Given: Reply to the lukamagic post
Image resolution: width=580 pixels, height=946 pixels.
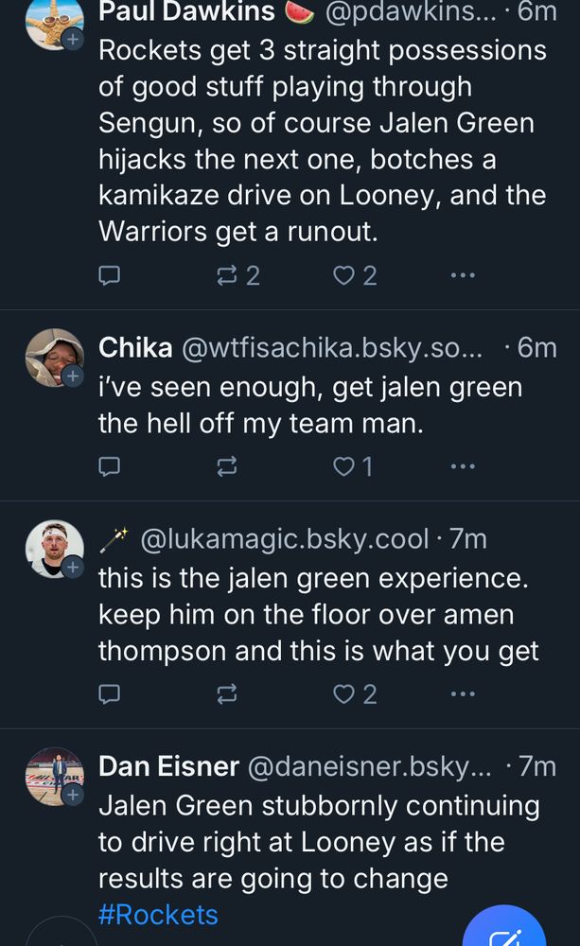Looking at the screenshot, I should [x=110, y=695].
